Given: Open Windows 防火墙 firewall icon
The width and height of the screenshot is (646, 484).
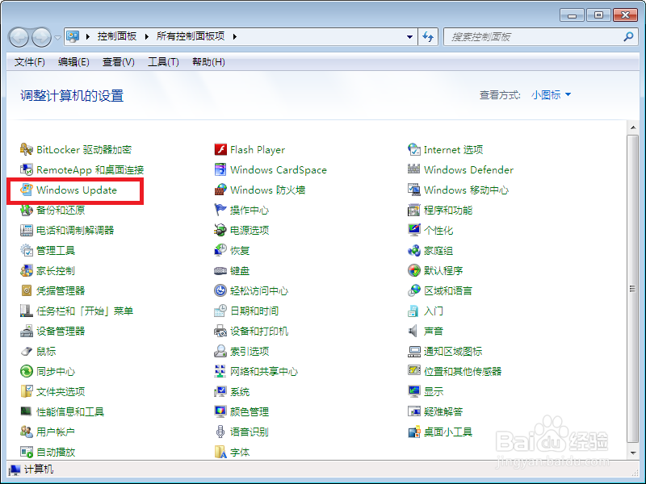Looking at the screenshot, I should [220, 190].
